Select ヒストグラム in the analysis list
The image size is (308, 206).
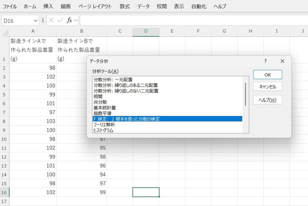[103, 130]
